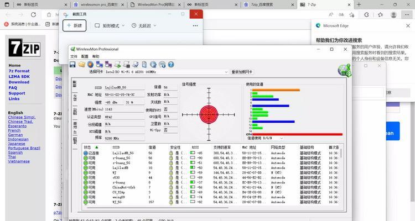Open the Download link on 7-Zip page
The image size is (415, 221).
pyautogui.click(x=19, y=82)
